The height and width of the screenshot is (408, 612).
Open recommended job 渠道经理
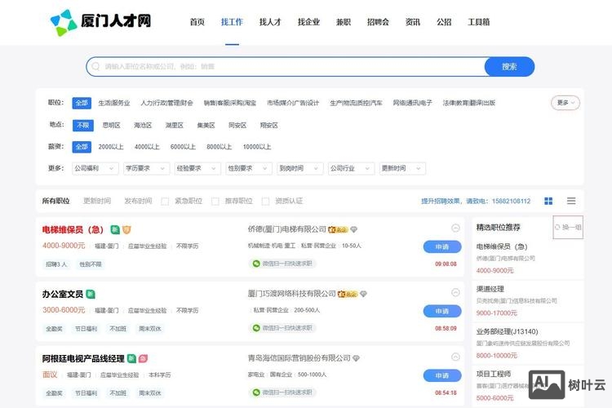coord(490,289)
